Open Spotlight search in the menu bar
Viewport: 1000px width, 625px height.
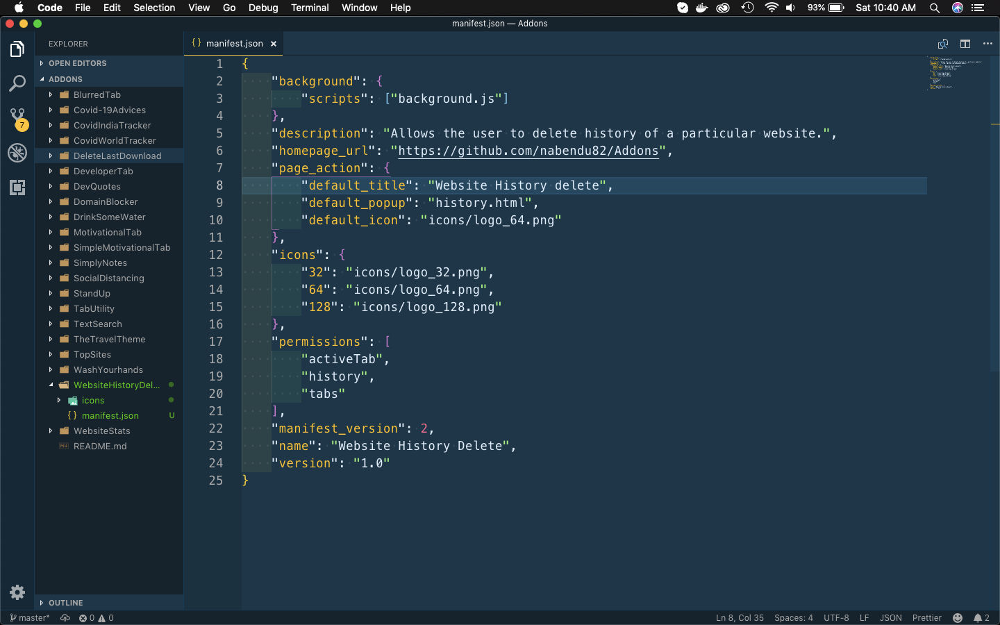[x=935, y=8]
